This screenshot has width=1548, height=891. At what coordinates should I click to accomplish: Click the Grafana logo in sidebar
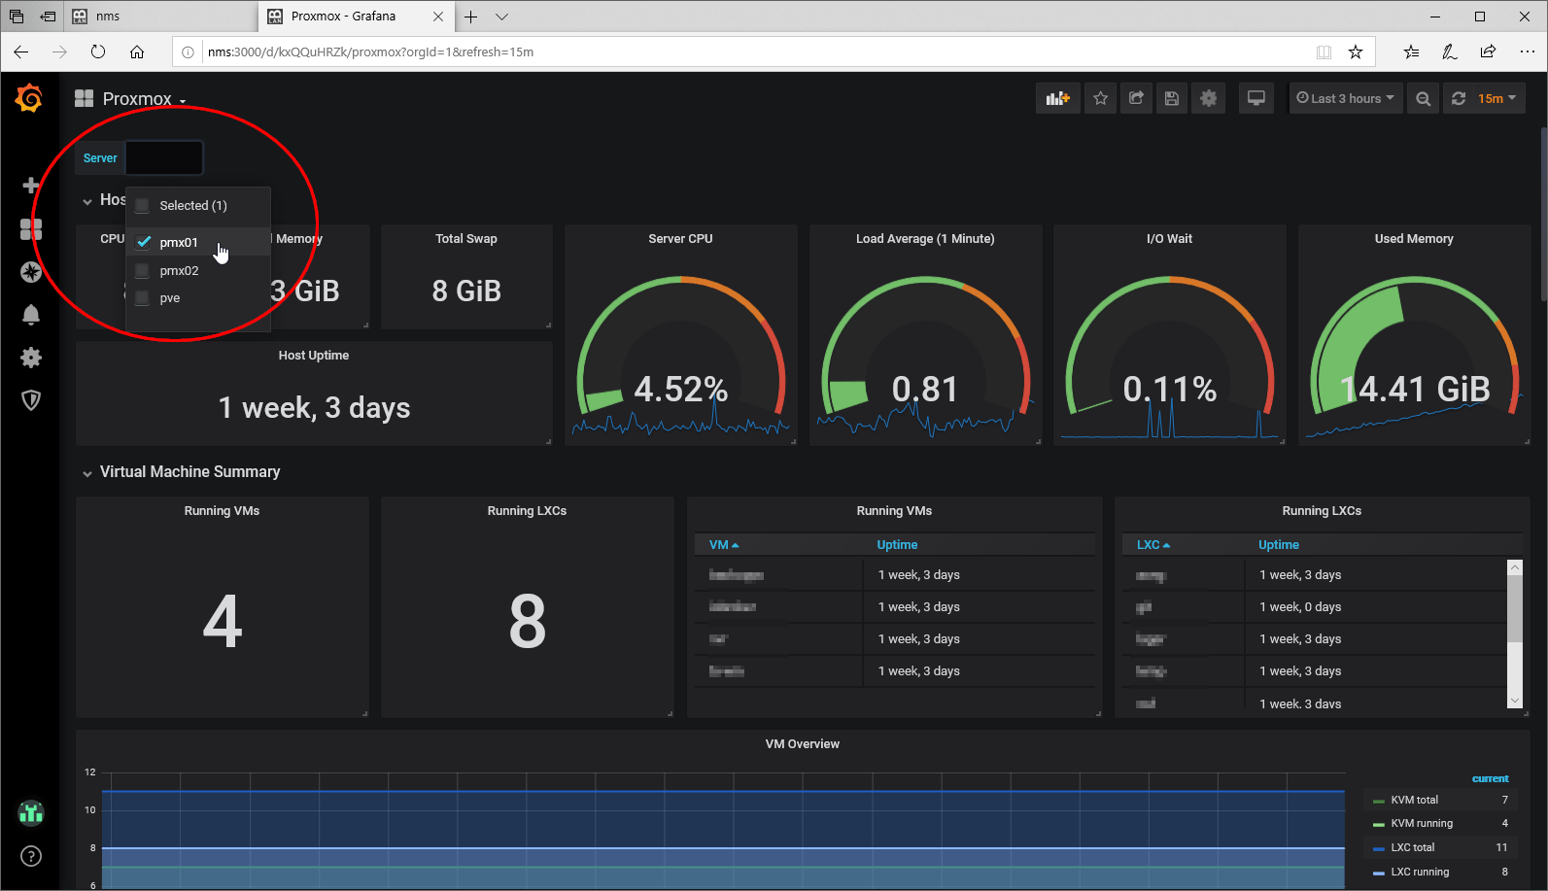tap(29, 98)
